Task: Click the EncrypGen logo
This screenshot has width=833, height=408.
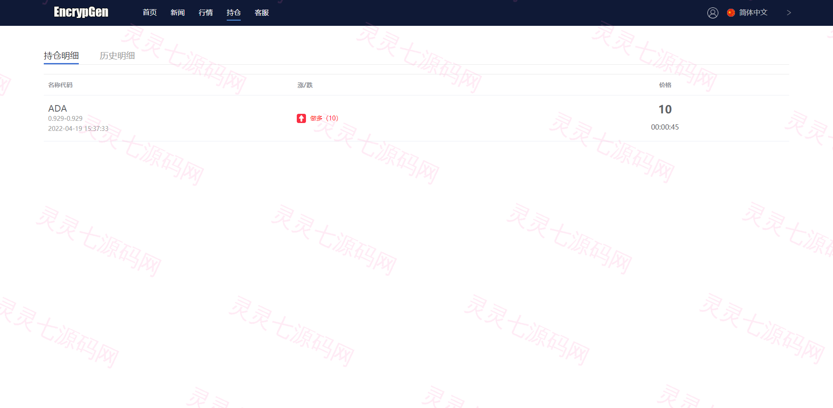Action: (81, 12)
